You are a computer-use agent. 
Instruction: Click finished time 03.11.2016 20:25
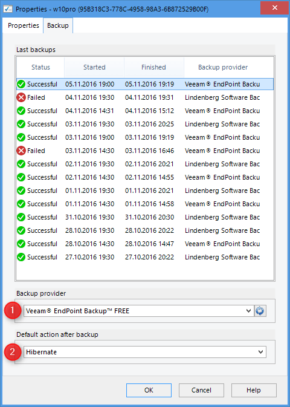150,124
